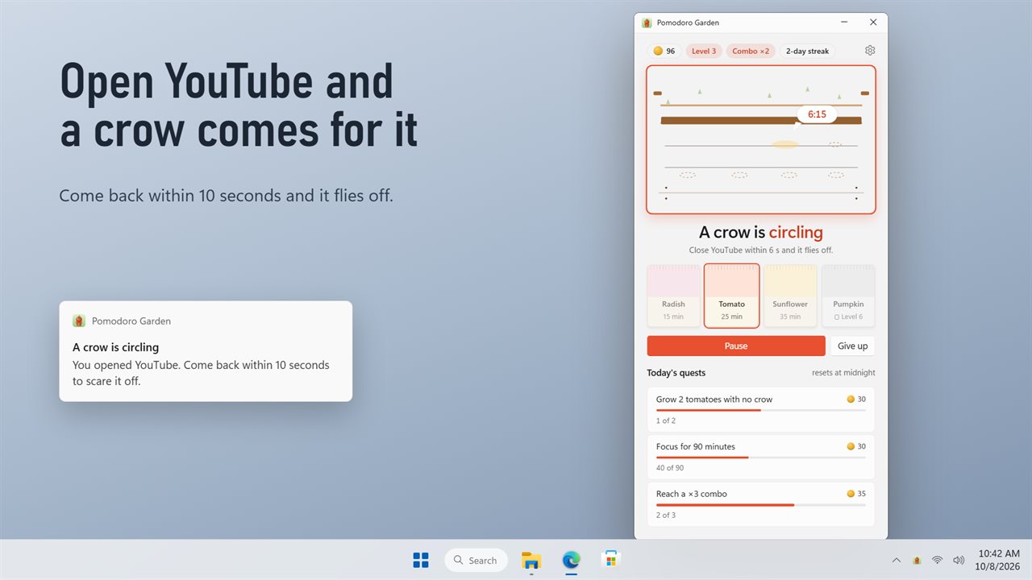Select the locked Pumpkin Level 6 card
Screen dimensions: 1032x580
point(848,296)
